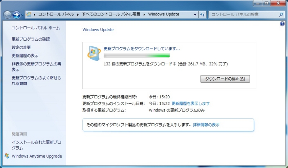Go to コントロール パネル ホーム

pyautogui.click(x=36, y=28)
